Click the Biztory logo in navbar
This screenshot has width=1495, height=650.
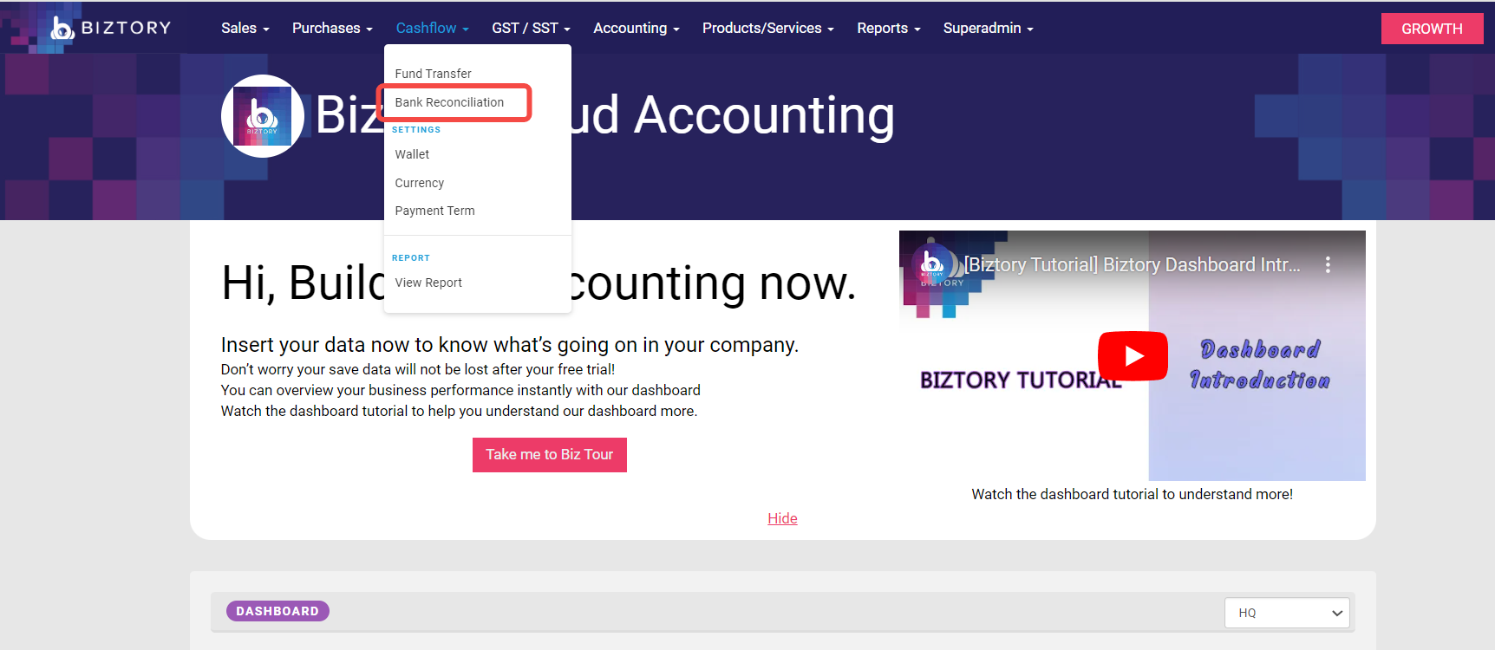tap(110, 28)
